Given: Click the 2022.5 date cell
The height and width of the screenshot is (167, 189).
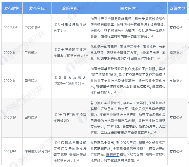Looking at the screenshot, I should [x=10, y=27].
